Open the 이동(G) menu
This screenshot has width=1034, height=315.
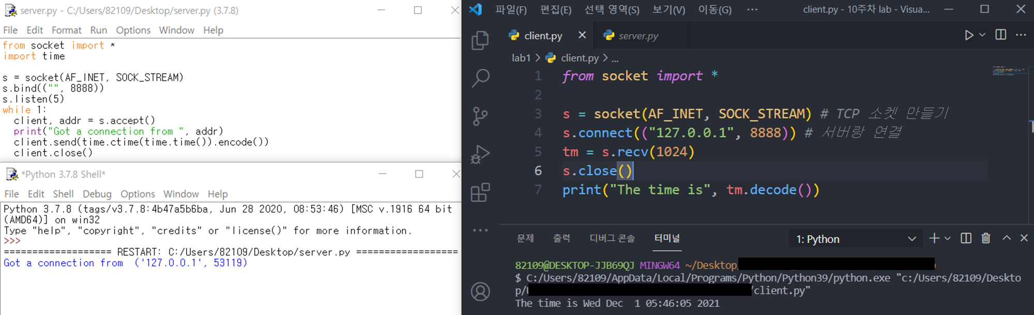point(715,10)
